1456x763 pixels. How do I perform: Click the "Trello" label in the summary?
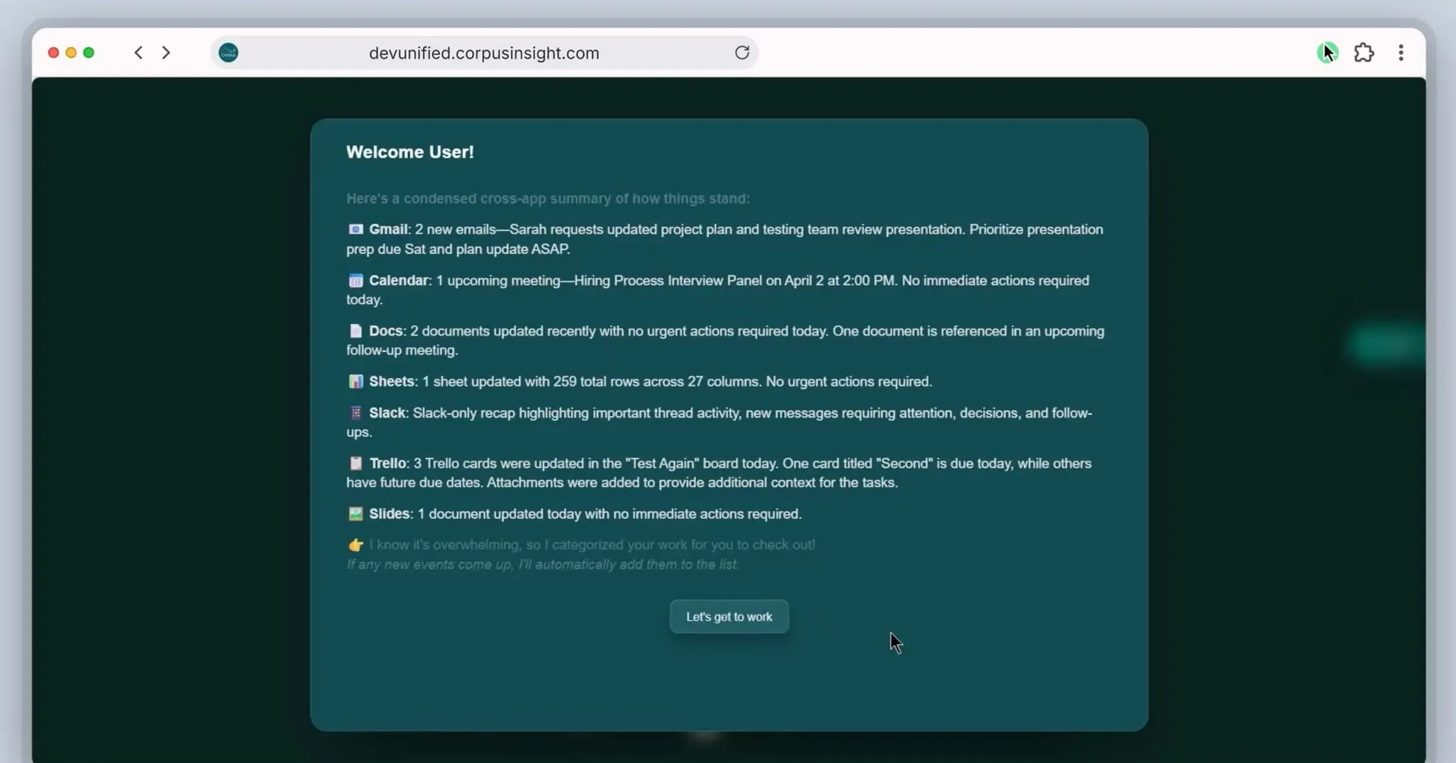[x=387, y=463]
